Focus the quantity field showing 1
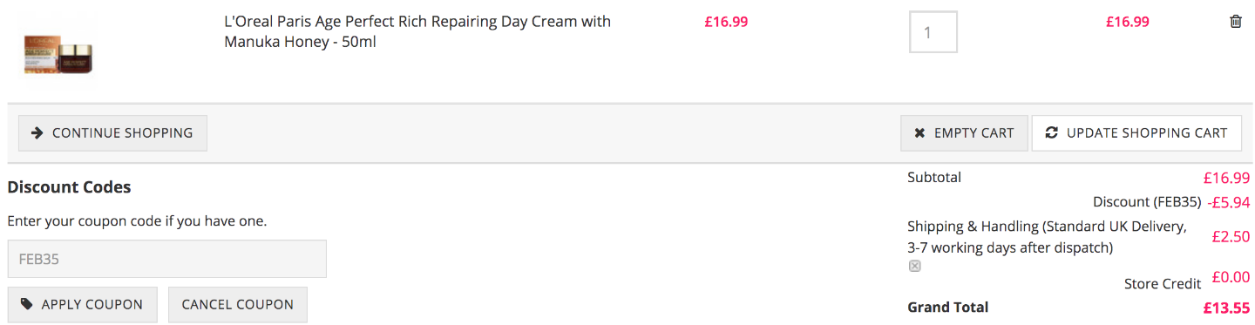Viewport: 1255px width, 325px height. pos(933,31)
